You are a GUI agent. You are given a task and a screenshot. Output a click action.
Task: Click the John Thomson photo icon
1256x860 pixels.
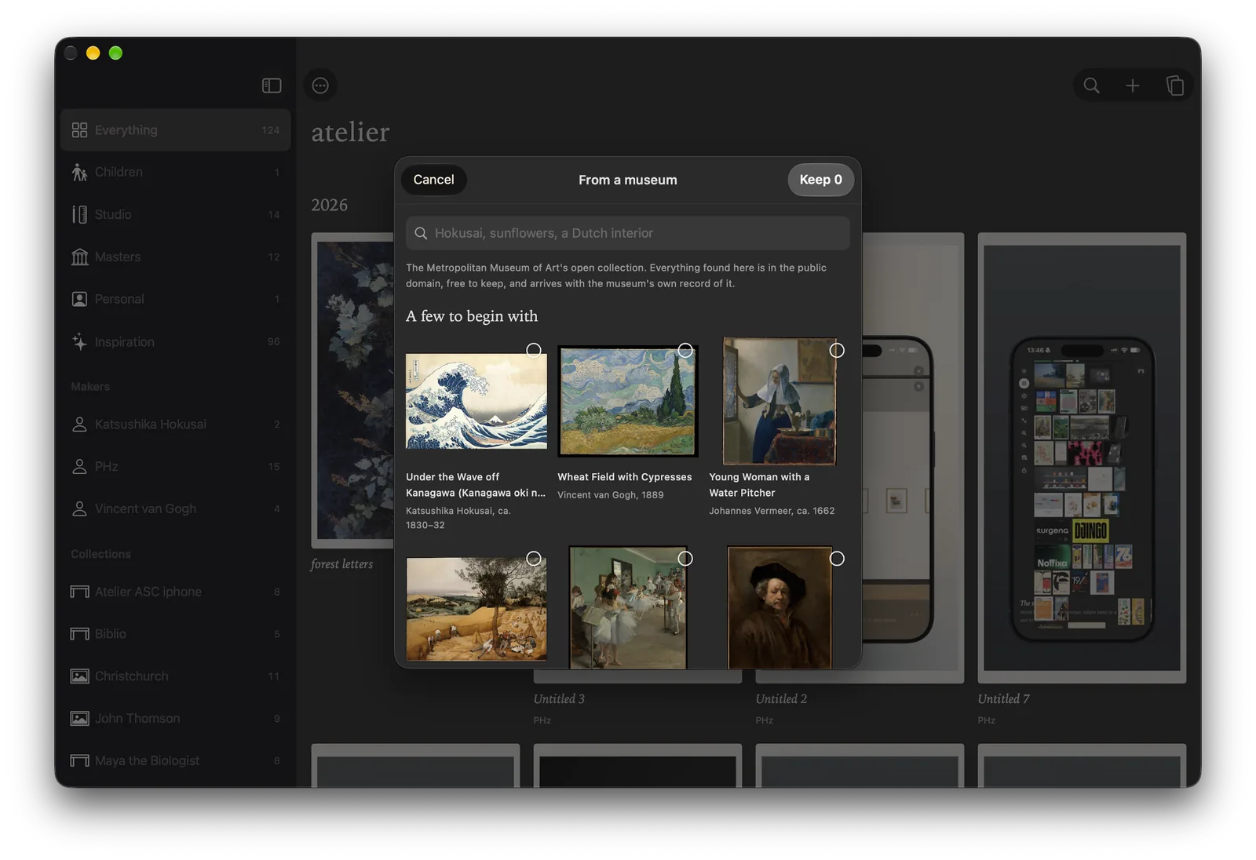tap(79, 719)
